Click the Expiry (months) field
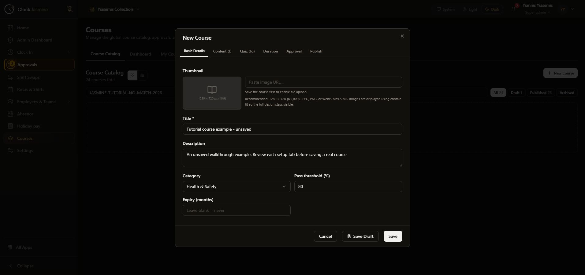Image resolution: width=585 pixels, height=275 pixels. point(237,210)
